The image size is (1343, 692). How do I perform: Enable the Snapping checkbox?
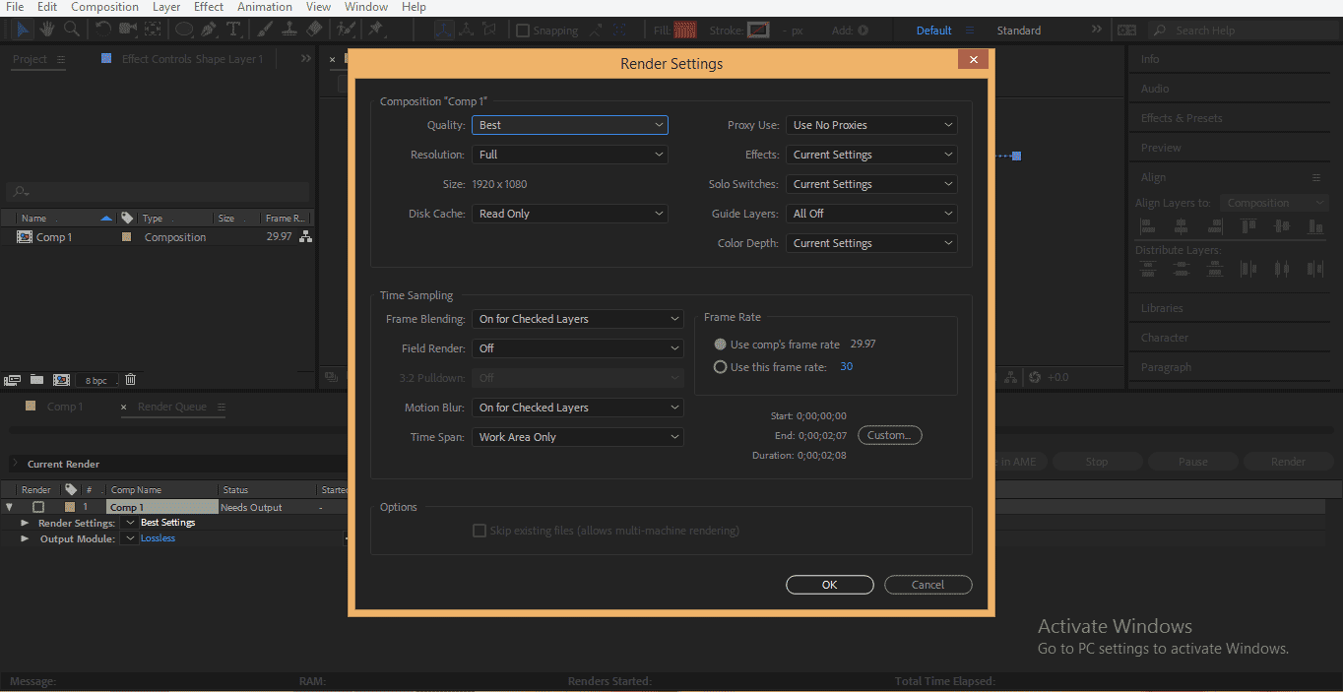[523, 31]
